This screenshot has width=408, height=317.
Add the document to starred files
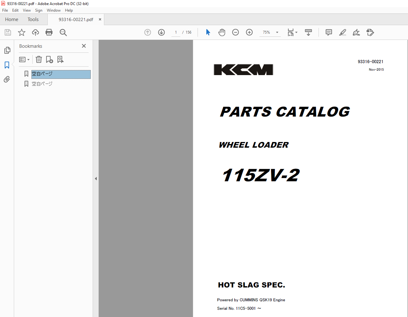(22, 32)
